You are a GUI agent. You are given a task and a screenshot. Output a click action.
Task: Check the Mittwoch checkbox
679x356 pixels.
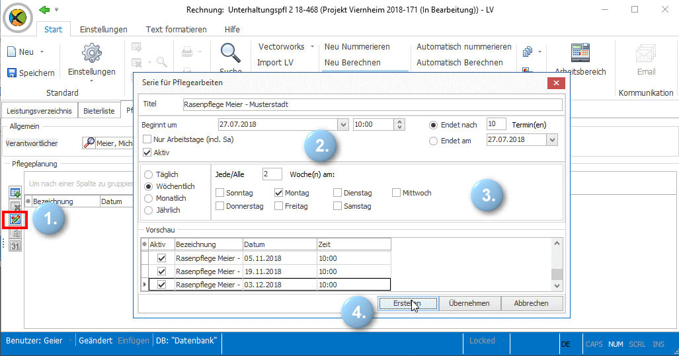[x=396, y=193]
